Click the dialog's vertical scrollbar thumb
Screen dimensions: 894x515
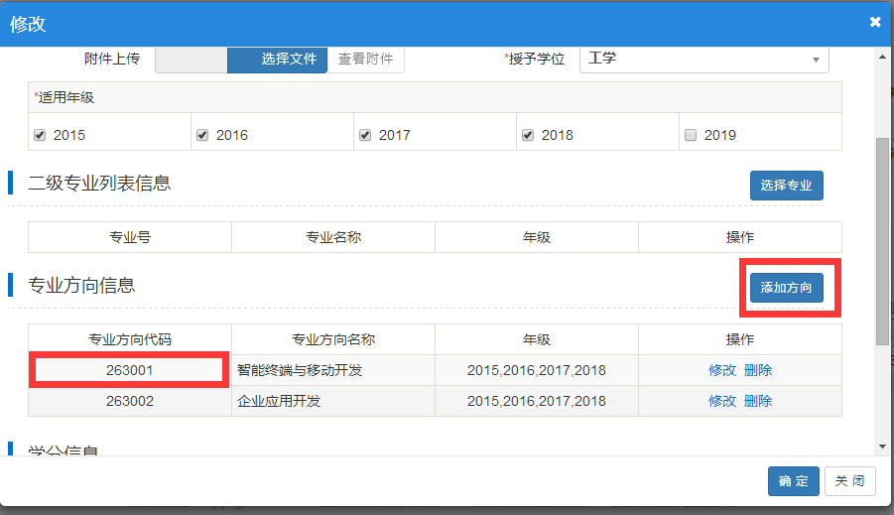pyautogui.click(x=882, y=238)
